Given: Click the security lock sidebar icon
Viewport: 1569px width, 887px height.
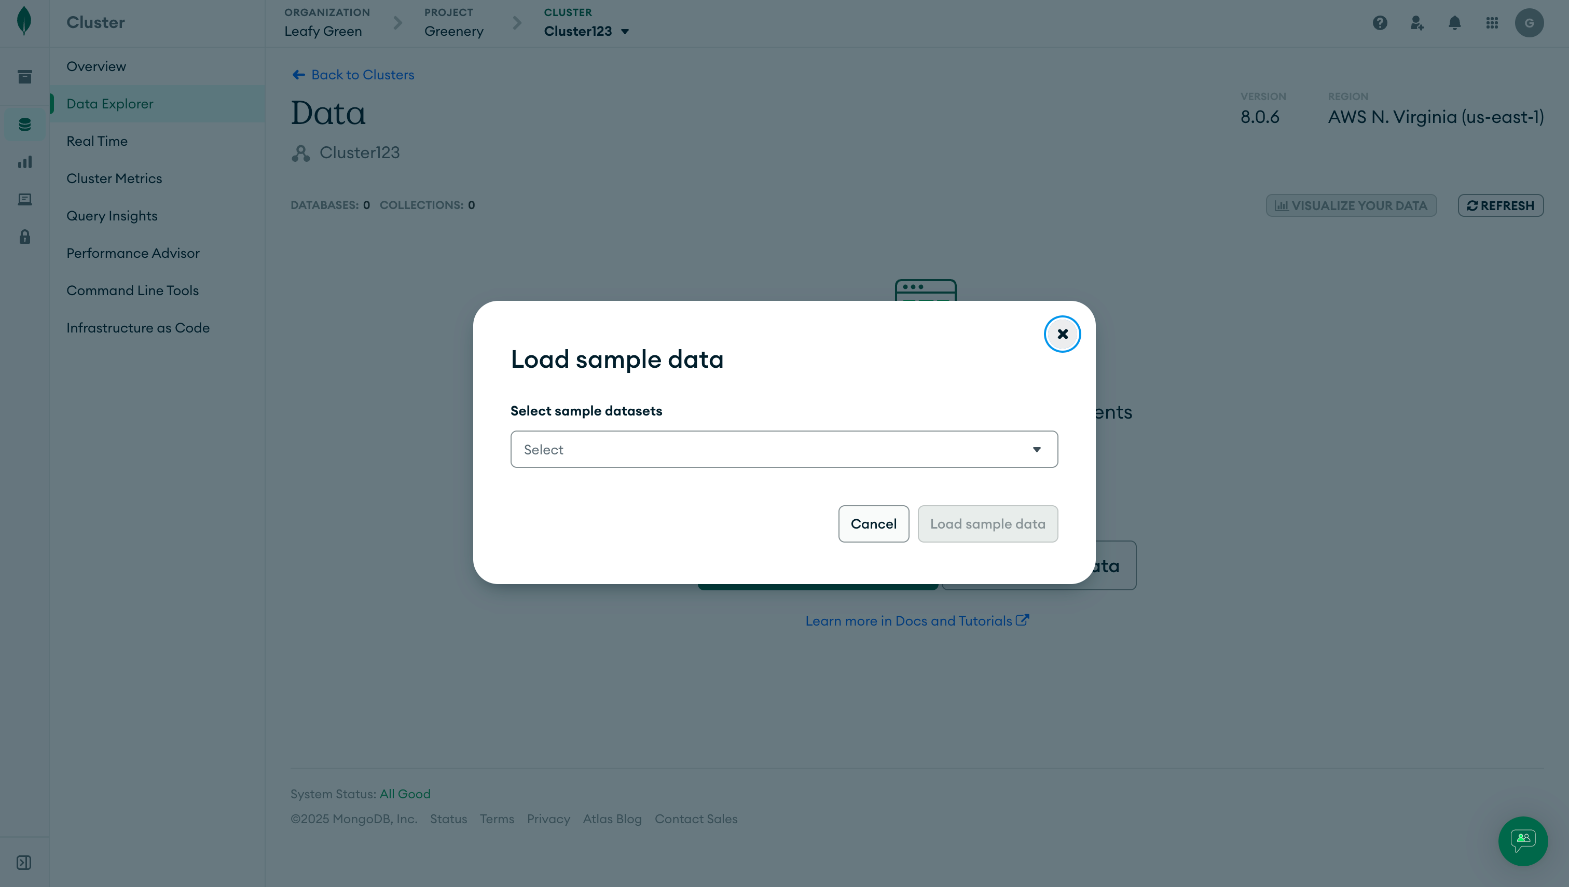Looking at the screenshot, I should pos(24,237).
